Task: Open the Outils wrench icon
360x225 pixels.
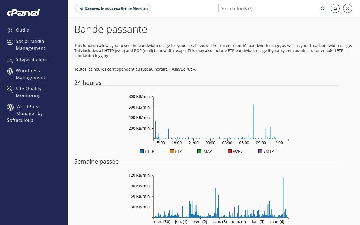Action: (10, 30)
